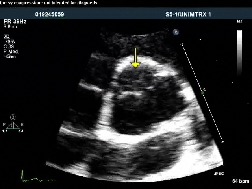Click the lossy compression warning text
252x189 pixels.
pyautogui.click(x=48, y=3)
